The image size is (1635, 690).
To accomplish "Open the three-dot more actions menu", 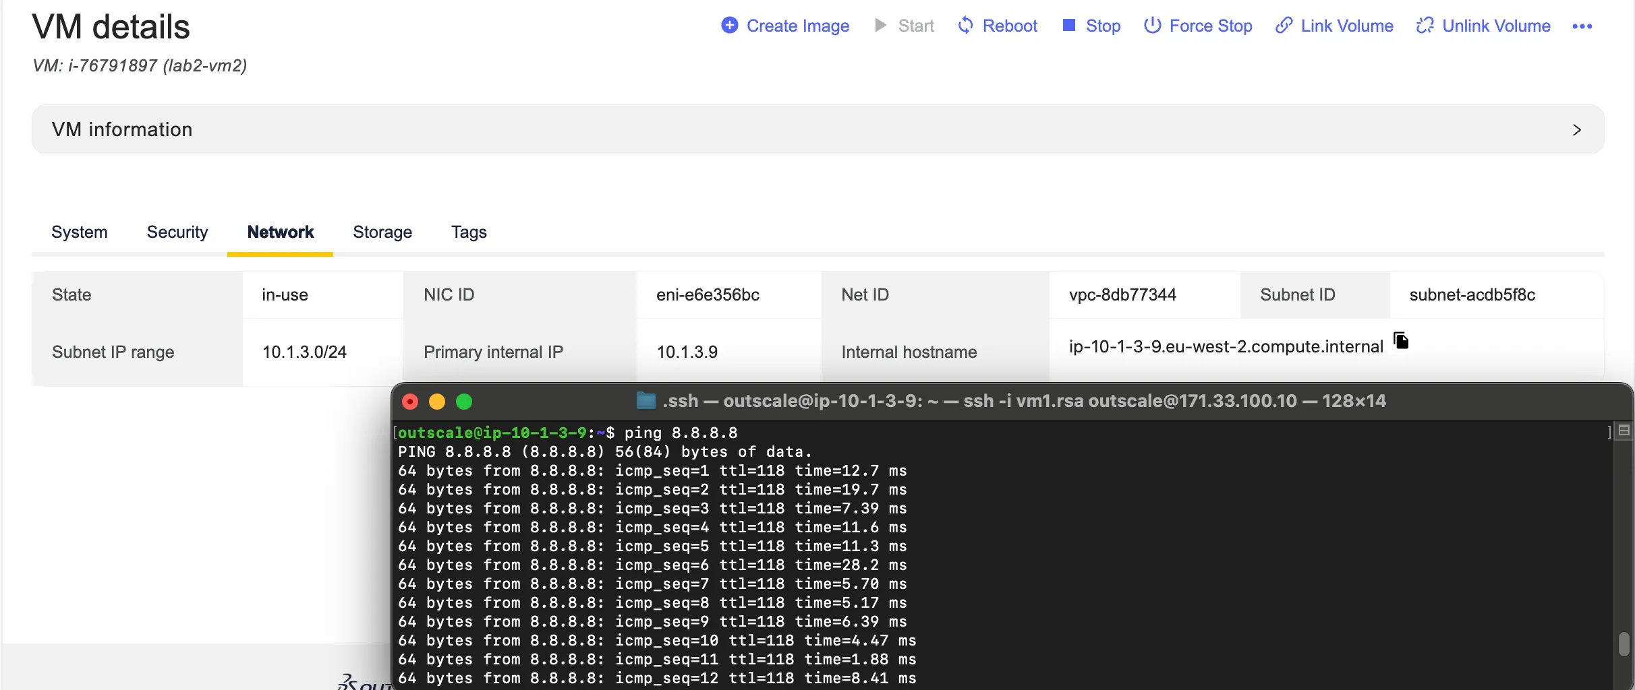I will (1582, 26).
